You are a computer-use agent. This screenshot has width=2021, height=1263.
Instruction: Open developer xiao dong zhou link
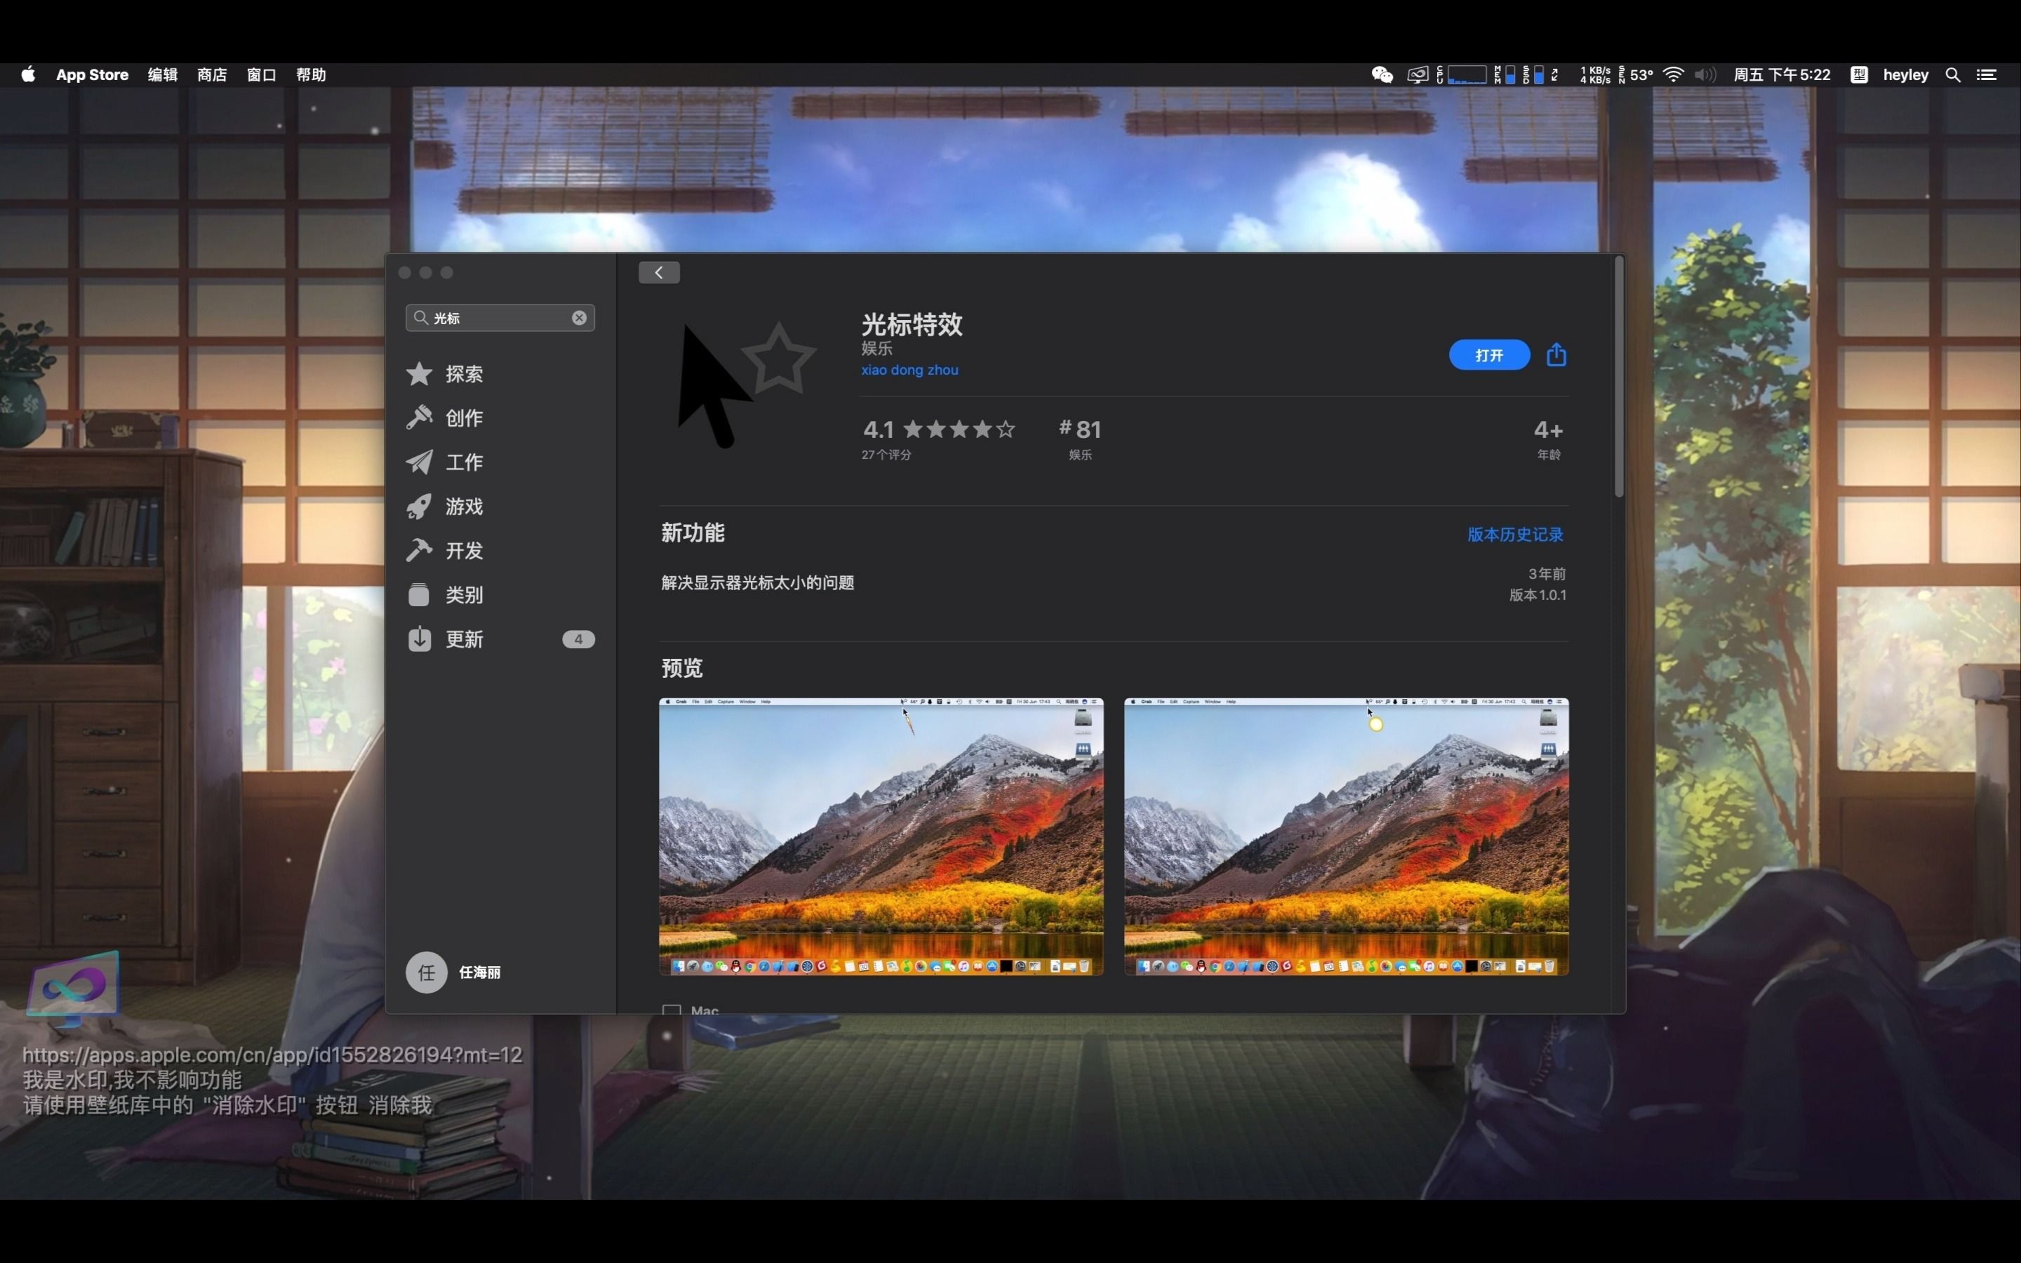point(909,370)
